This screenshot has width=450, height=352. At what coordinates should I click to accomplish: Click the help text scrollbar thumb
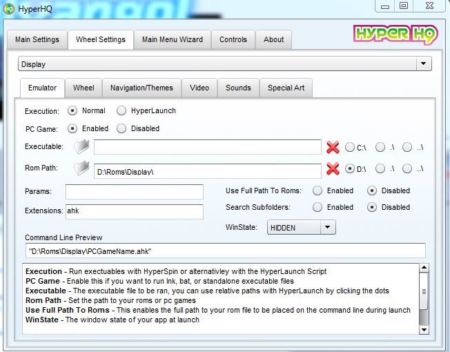424,291
